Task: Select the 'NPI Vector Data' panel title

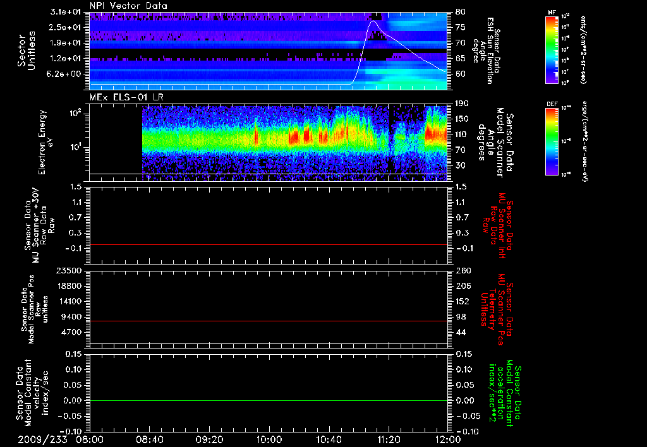Action: (x=128, y=6)
